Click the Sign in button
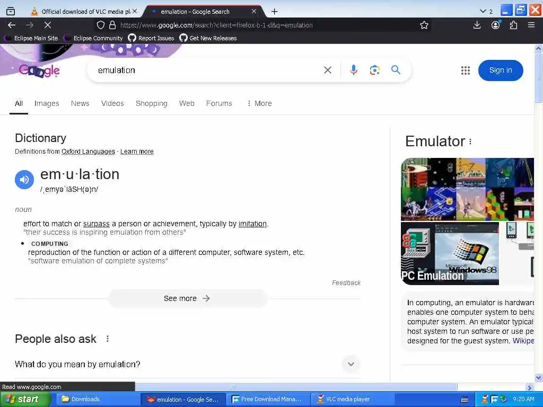This screenshot has height=407, width=543. pyautogui.click(x=501, y=70)
